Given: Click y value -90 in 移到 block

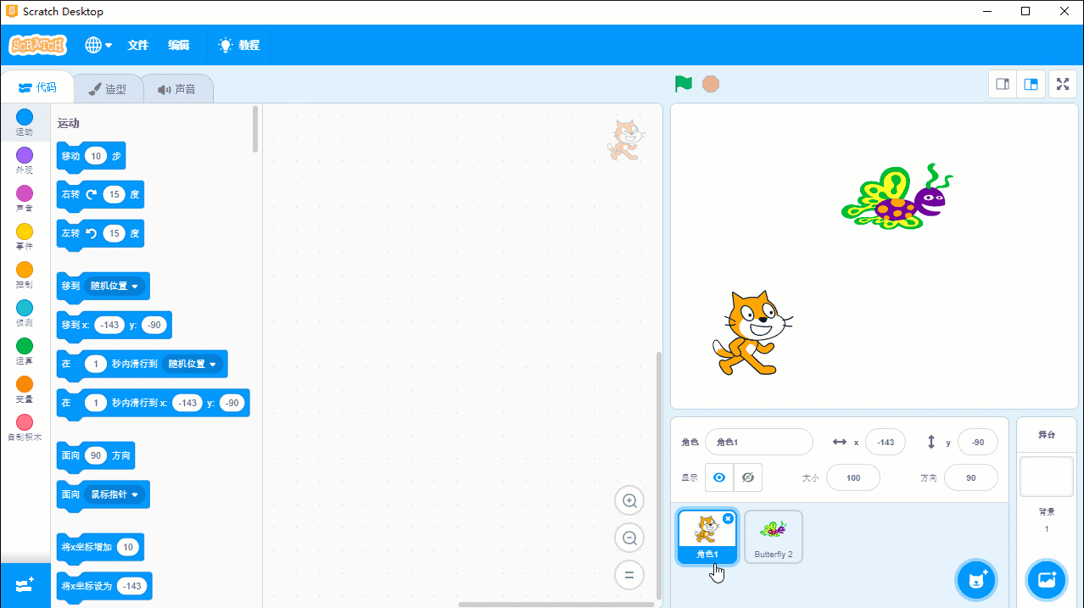Looking at the screenshot, I should coord(154,325).
